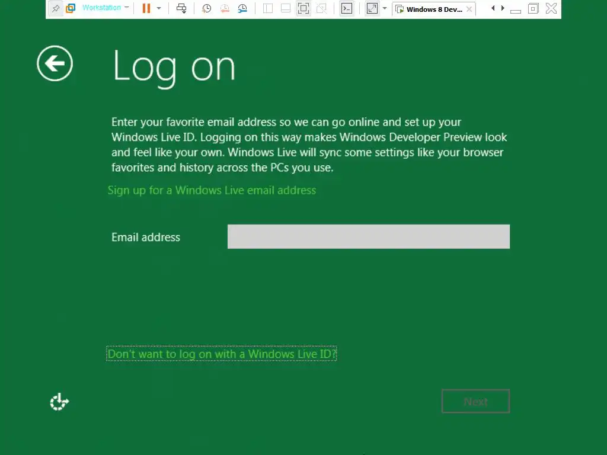Close the Windows 8 Dev tab
The image size is (607, 455).
click(469, 9)
